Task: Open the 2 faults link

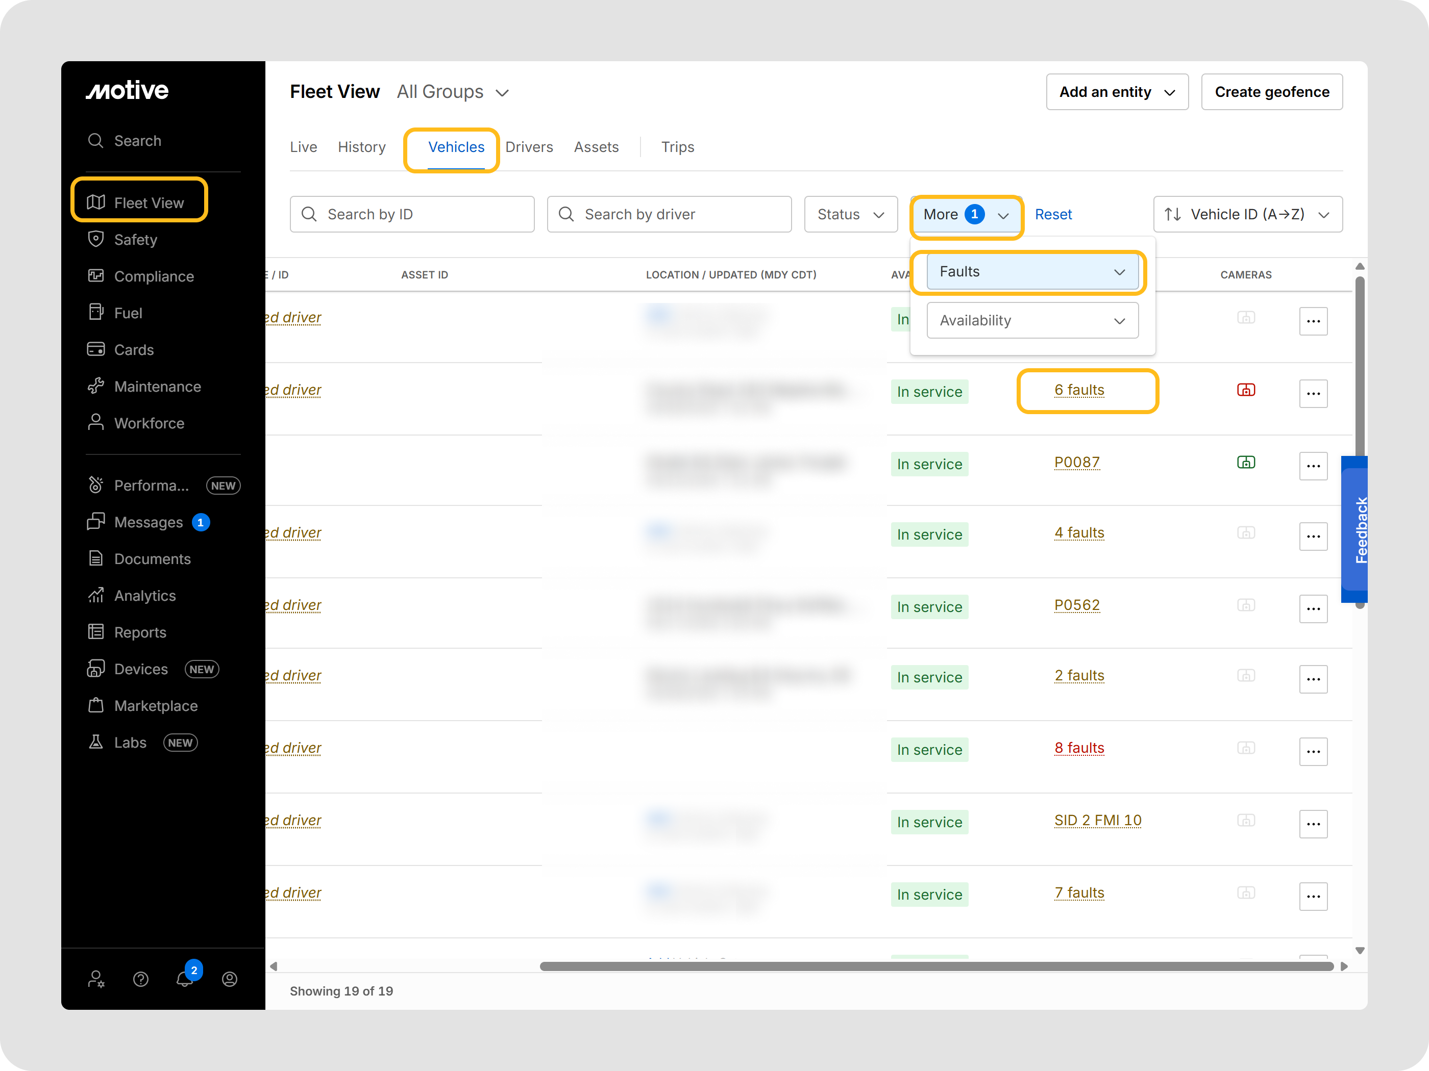Action: pyautogui.click(x=1079, y=675)
